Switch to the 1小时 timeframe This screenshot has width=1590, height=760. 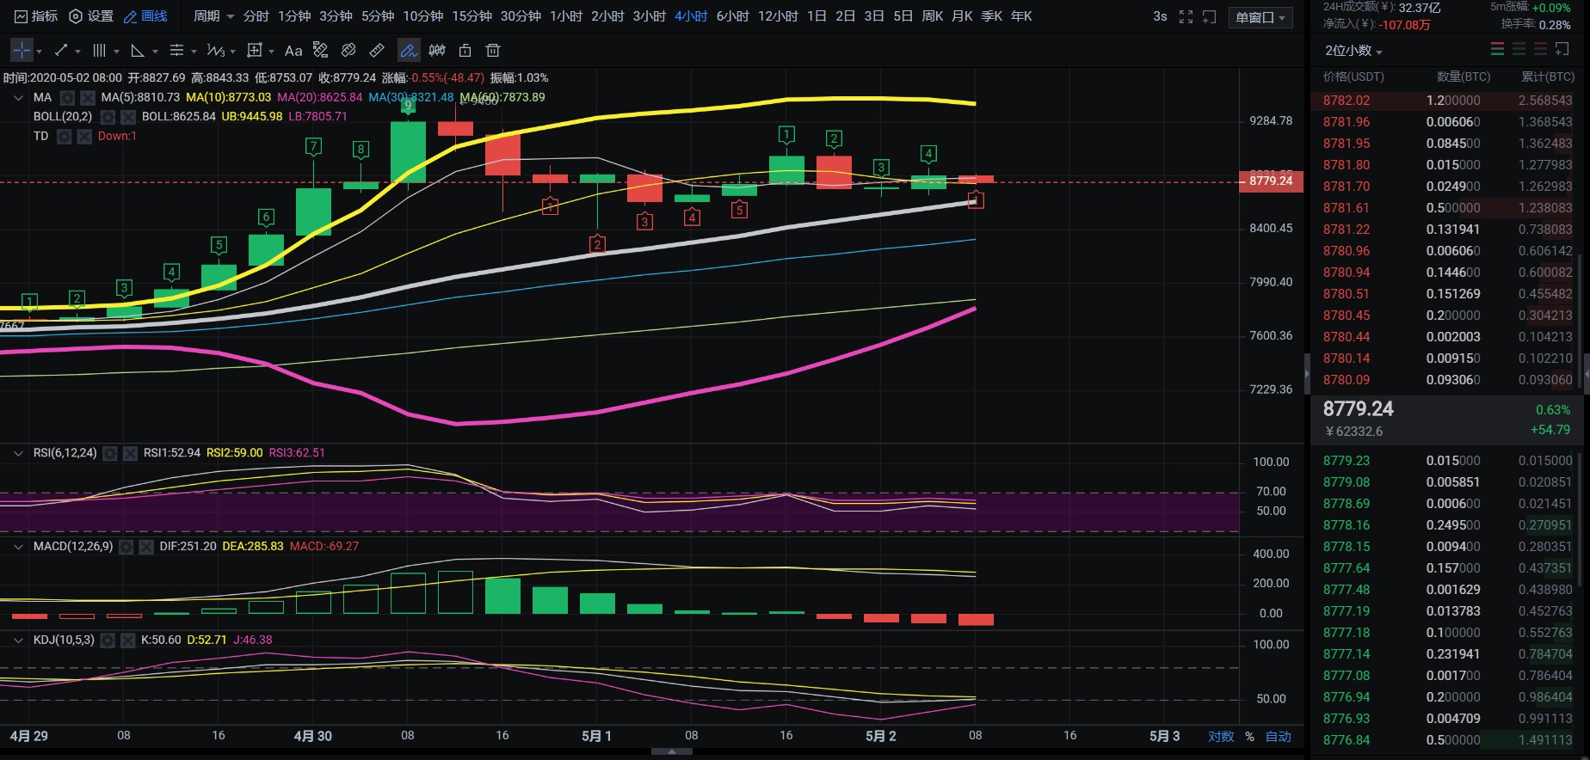565,16
